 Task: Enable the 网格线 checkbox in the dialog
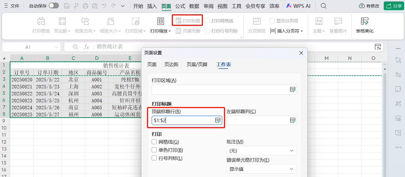click(x=154, y=142)
